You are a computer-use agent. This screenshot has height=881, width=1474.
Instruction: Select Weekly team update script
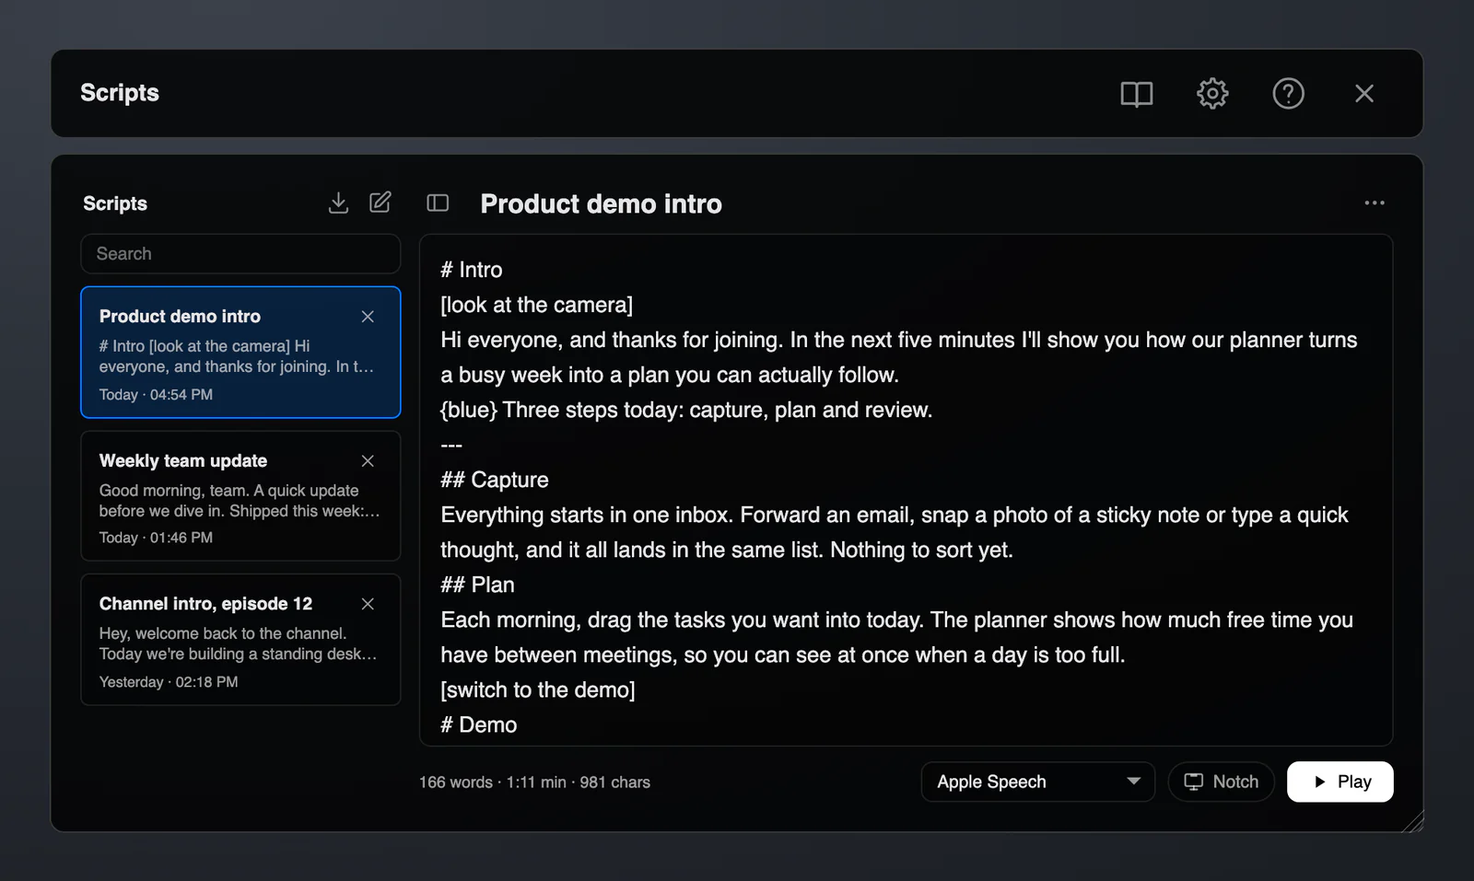[x=240, y=496]
